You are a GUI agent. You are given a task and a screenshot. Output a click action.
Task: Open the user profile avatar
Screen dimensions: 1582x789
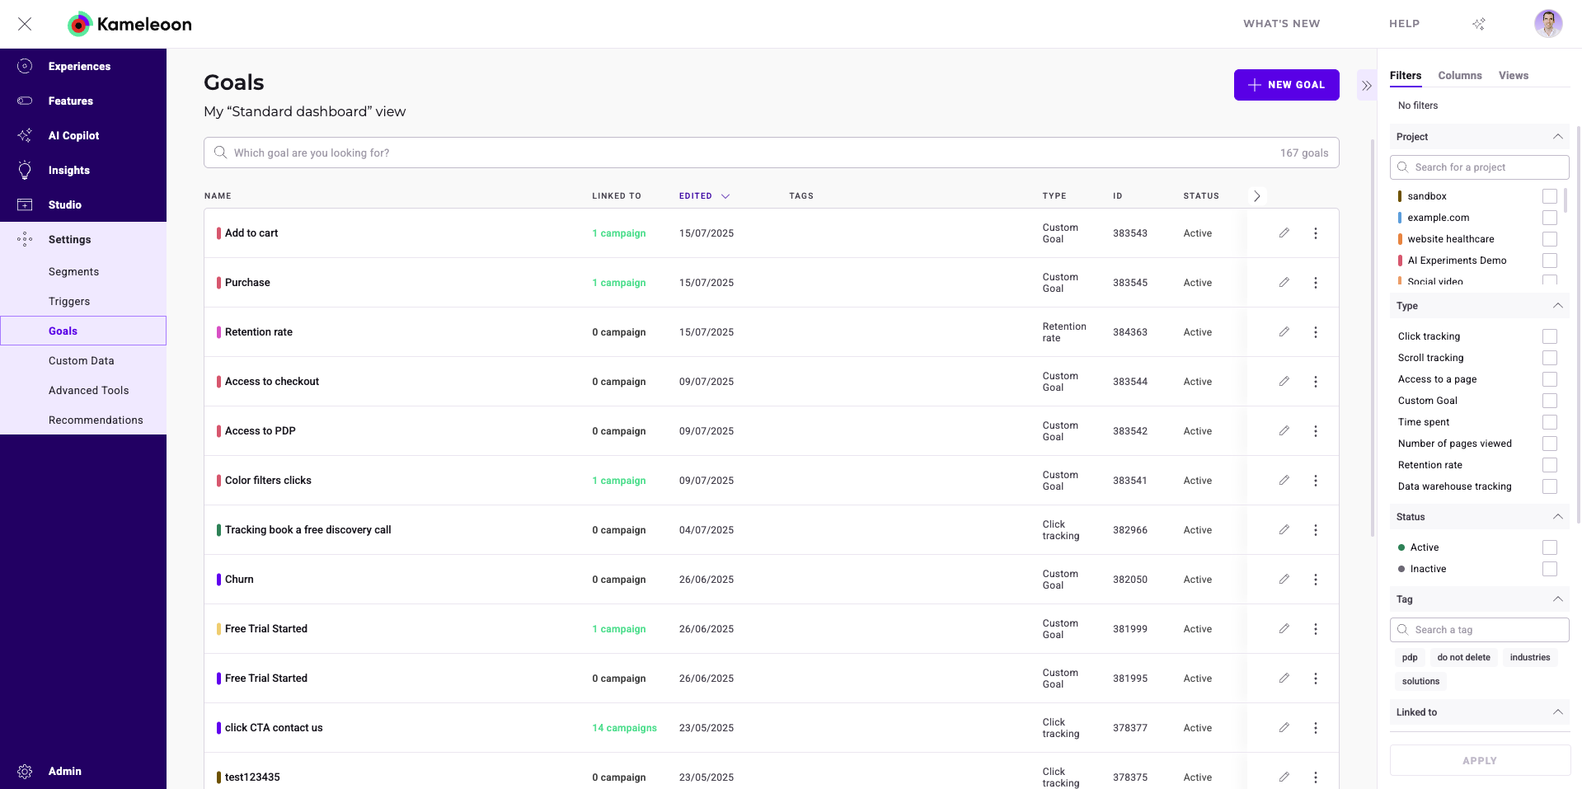[x=1548, y=24]
